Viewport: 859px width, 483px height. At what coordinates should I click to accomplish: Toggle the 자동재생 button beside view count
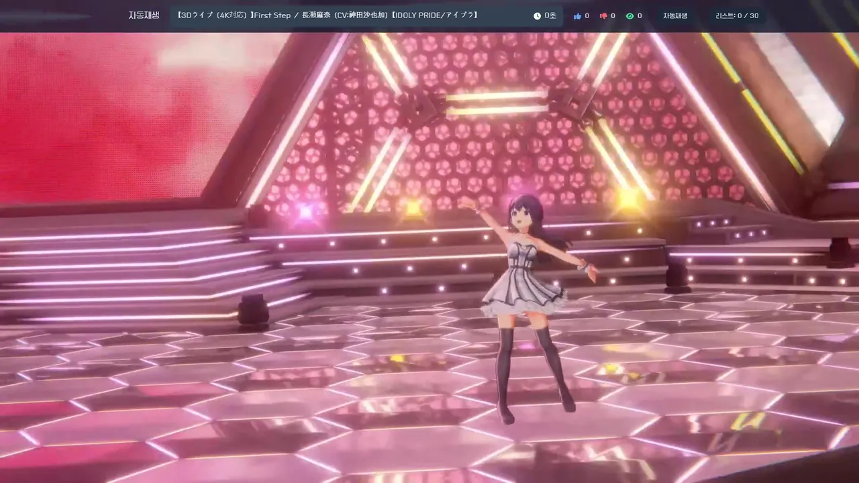click(675, 15)
